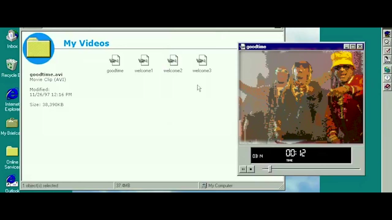Open the Inbox desktop icon
The height and width of the screenshot is (220, 392).
click(12, 39)
